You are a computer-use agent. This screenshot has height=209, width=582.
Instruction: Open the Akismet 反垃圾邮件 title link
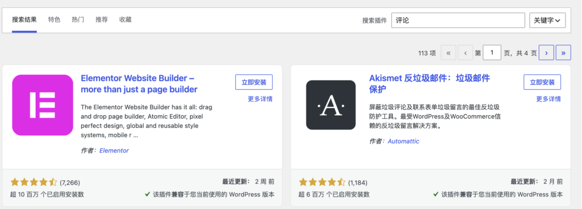point(430,83)
